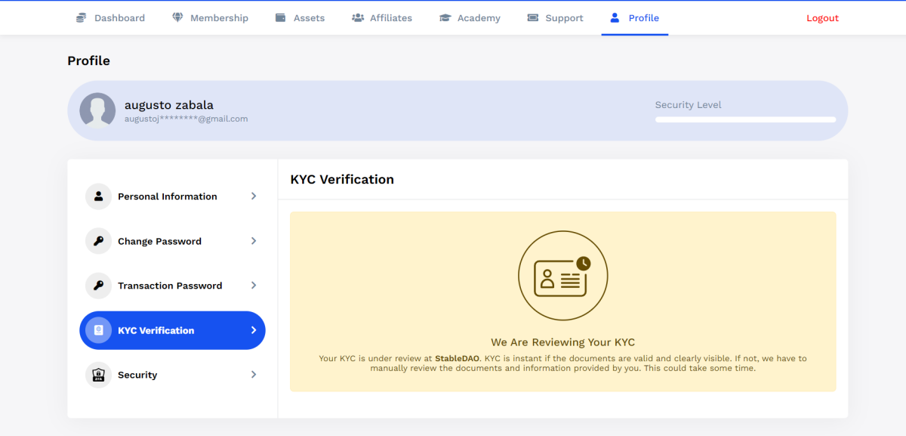Viewport: 906px width, 436px height.
Task: Select the KYC Verification section
Action: (x=172, y=330)
